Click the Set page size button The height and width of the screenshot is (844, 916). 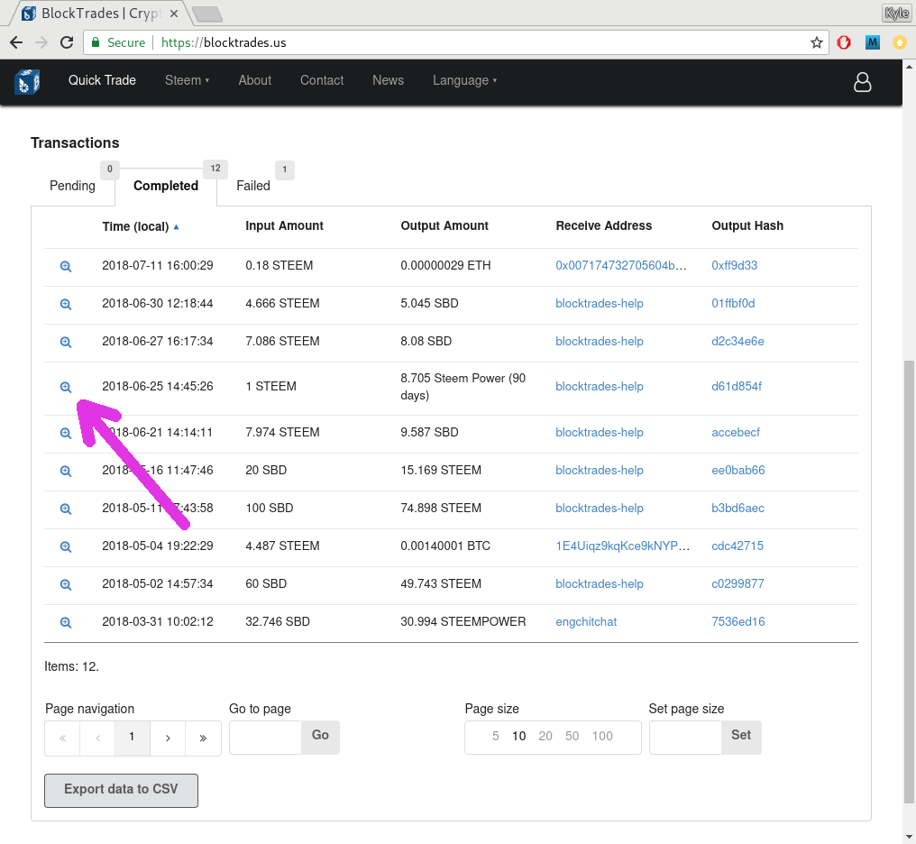741,738
